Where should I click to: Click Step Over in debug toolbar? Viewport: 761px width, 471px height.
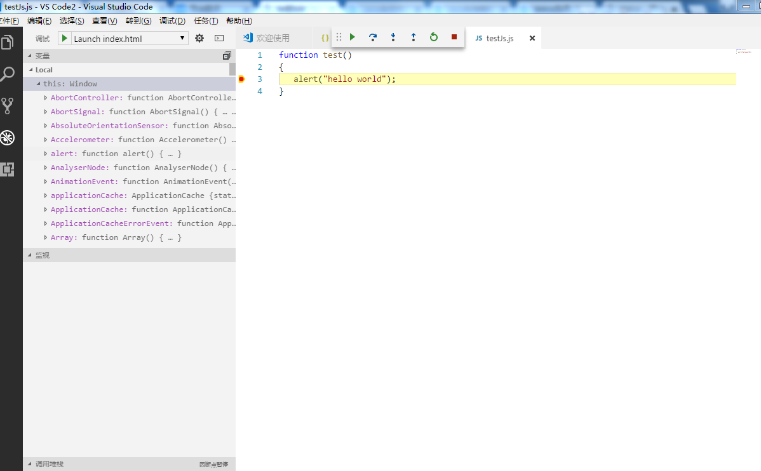coord(373,37)
